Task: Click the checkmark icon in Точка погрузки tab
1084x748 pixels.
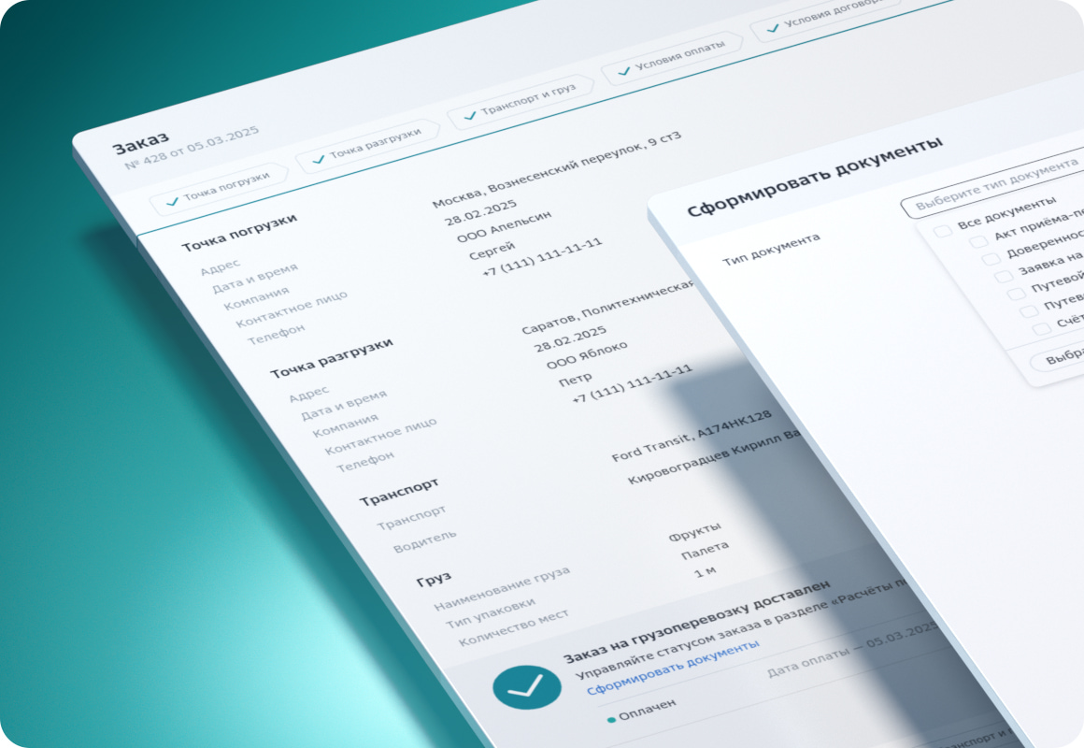Action: (172, 202)
